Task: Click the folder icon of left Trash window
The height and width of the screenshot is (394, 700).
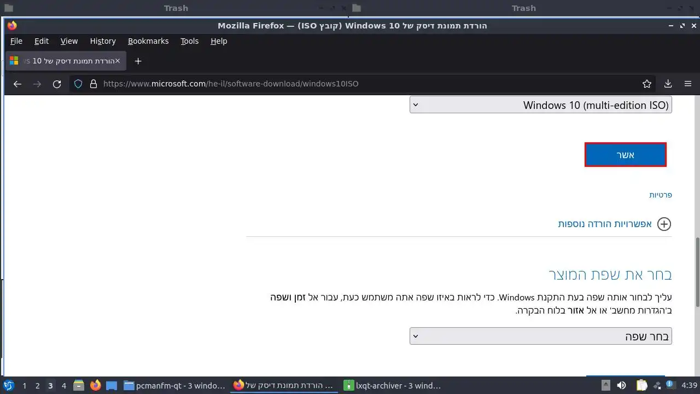Action: 8,8
